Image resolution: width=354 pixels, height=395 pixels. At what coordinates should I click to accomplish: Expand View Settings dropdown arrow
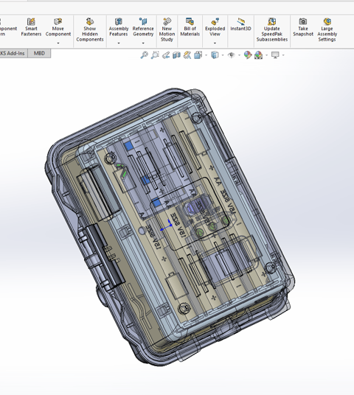click(283, 55)
